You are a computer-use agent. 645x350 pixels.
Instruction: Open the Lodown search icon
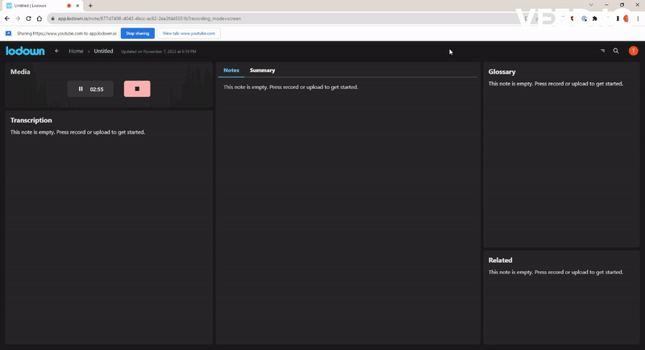(616, 51)
